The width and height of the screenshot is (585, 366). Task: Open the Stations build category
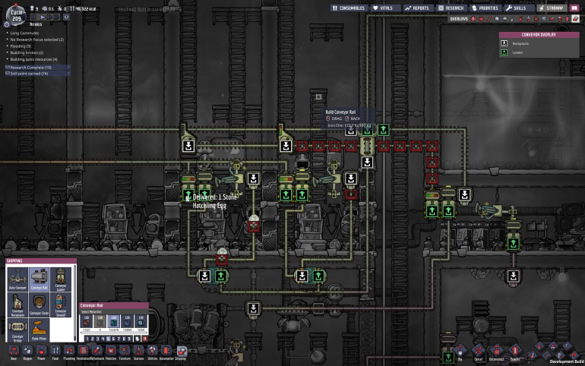(138, 351)
